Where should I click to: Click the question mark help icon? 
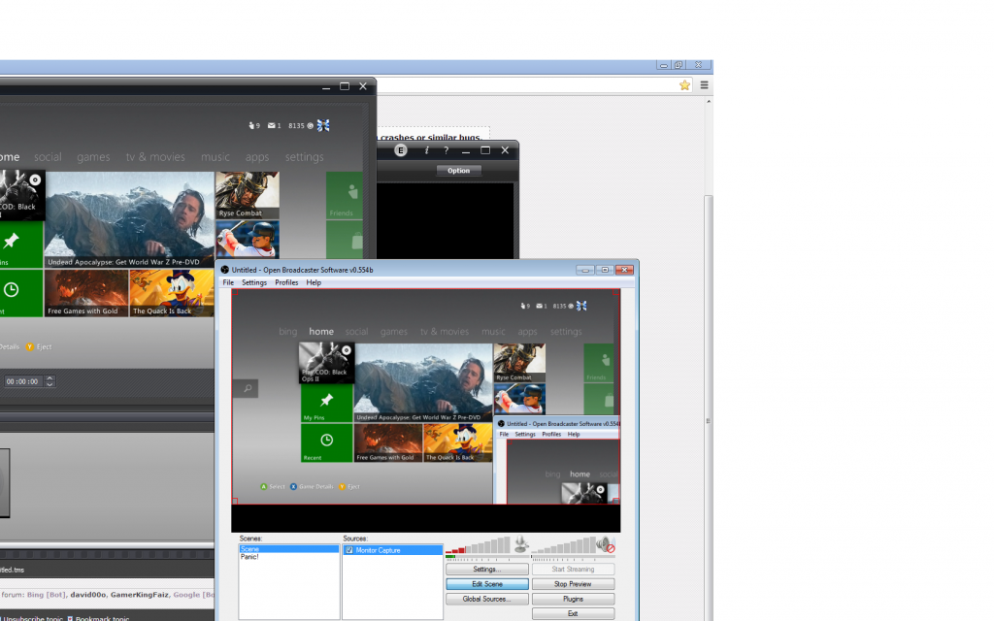(447, 150)
